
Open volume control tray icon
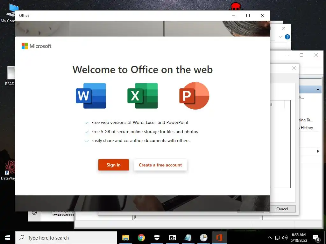coord(285,238)
